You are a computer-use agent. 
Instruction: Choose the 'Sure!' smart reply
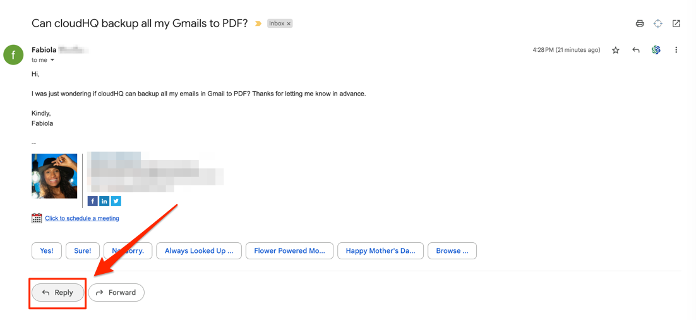[83, 250]
